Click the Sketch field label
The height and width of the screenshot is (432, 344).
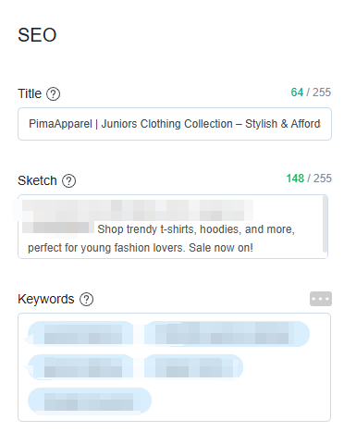(x=37, y=180)
